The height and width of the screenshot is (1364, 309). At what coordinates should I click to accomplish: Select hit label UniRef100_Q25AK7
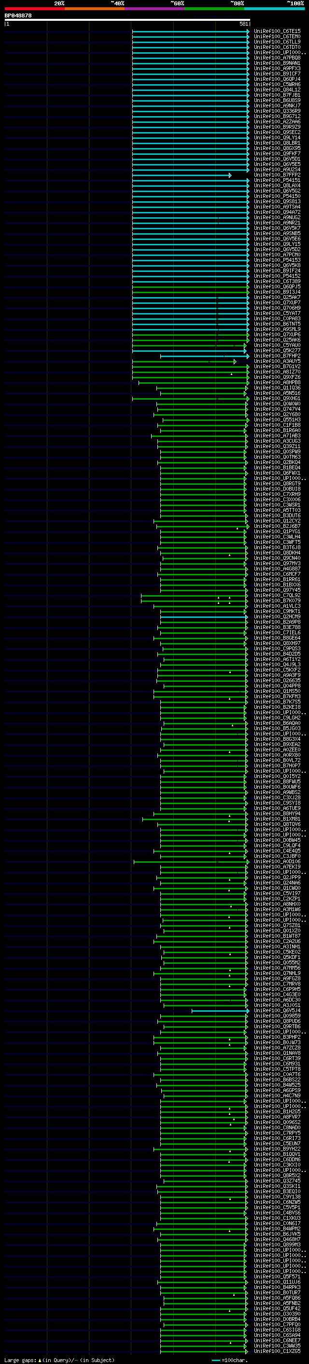coord(277,298)
